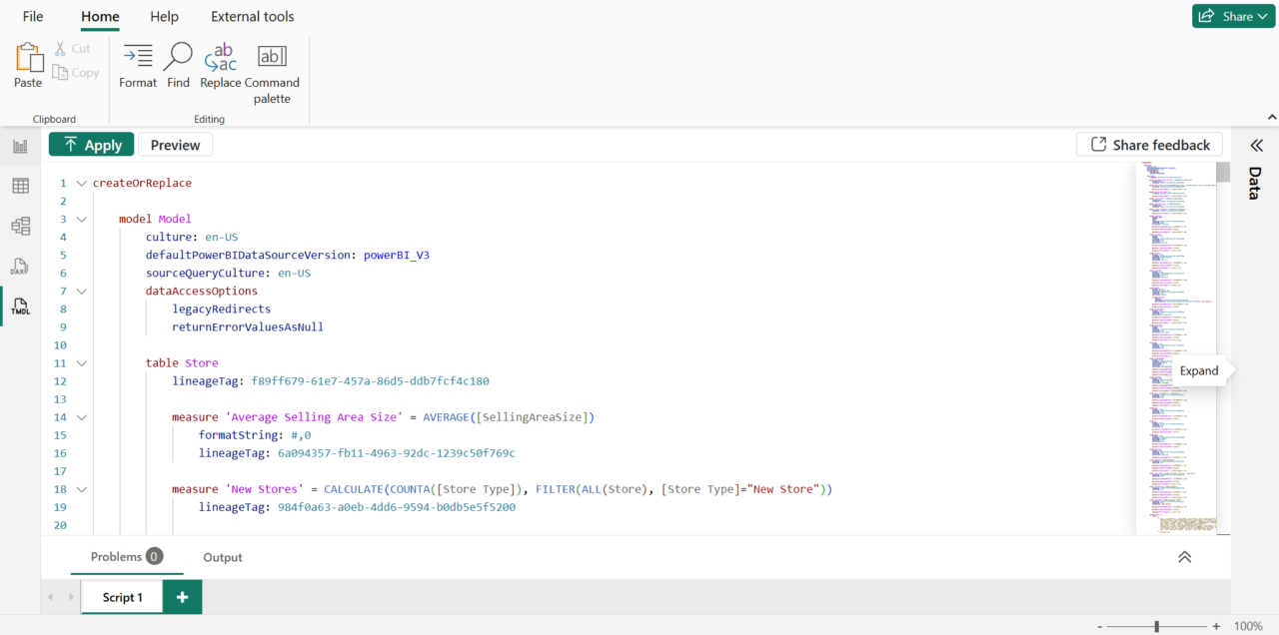
Task: Click the Share feedback link
Action: [x=1149, y=144]
